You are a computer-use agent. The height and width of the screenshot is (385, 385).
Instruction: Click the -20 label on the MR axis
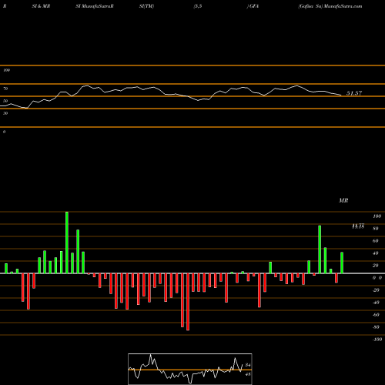[376, 290]
